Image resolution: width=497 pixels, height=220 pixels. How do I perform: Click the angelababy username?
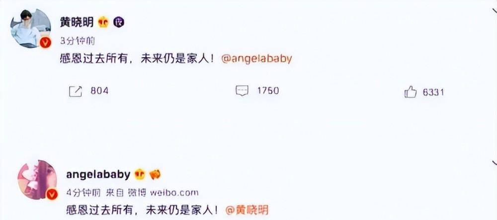(x=98, y=175)
